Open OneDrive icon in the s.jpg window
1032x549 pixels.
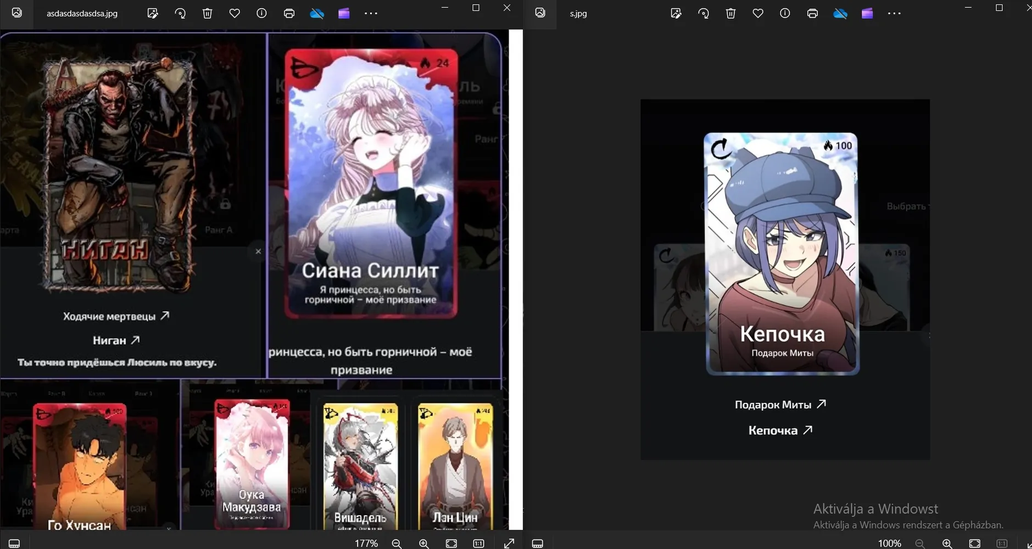click(x=840, y=13)
